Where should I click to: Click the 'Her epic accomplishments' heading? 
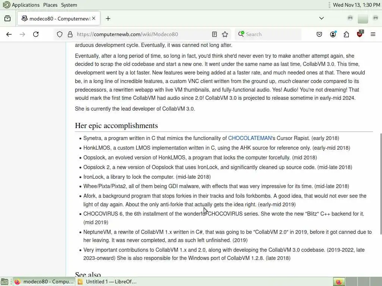(116, 125)
